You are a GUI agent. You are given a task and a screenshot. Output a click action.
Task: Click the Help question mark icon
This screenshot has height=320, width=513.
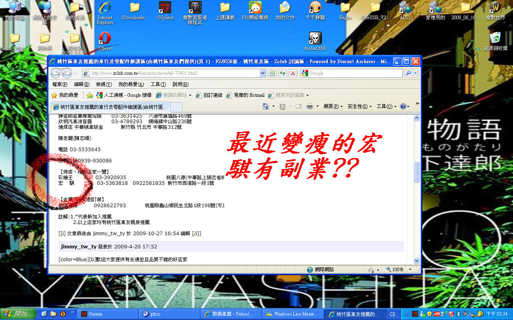[403, 106]
